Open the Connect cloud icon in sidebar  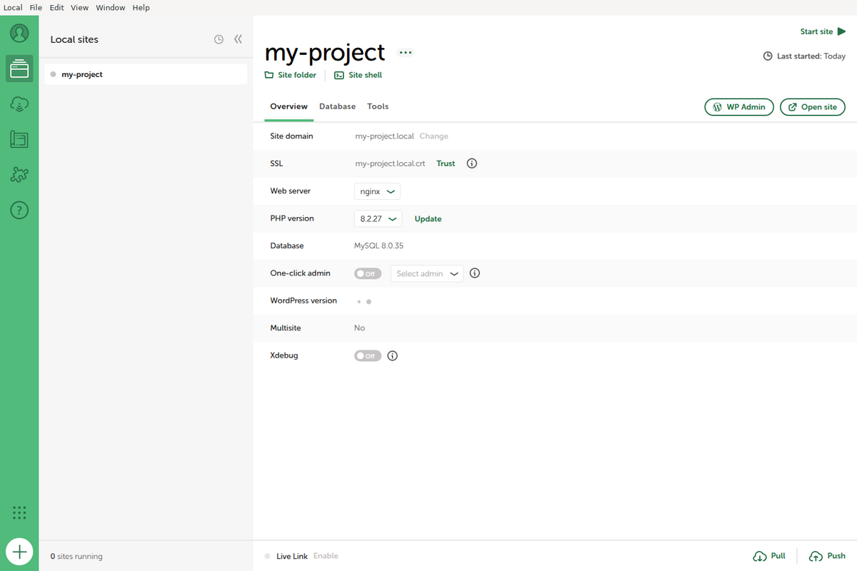19,104
